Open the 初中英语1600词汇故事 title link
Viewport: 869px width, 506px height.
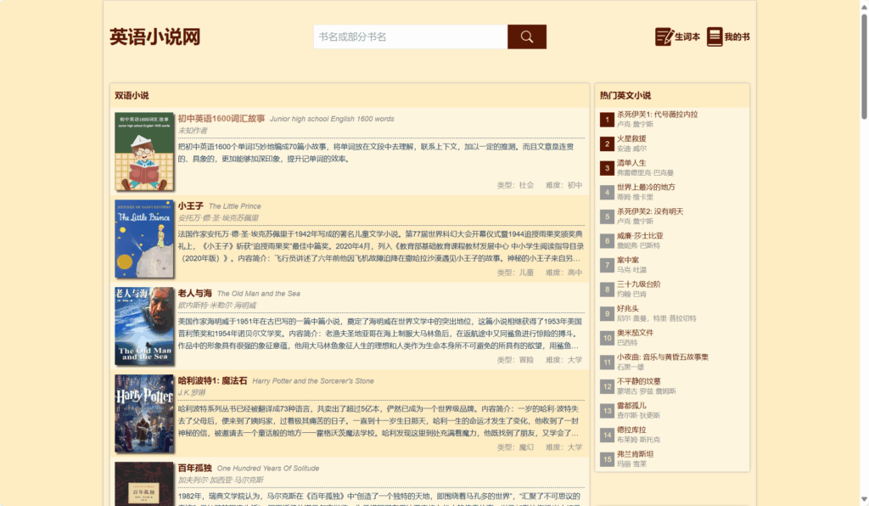[221, 118]
